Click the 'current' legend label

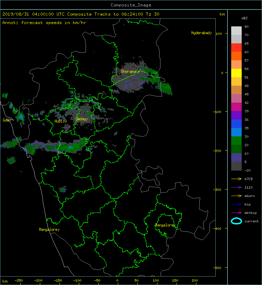tap(252, 221)
